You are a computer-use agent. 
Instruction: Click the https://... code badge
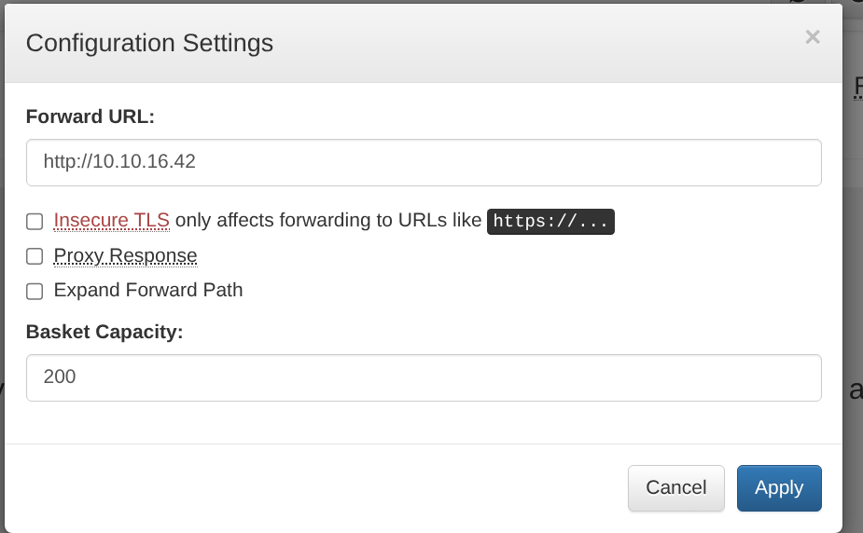(x=550, y=222)
